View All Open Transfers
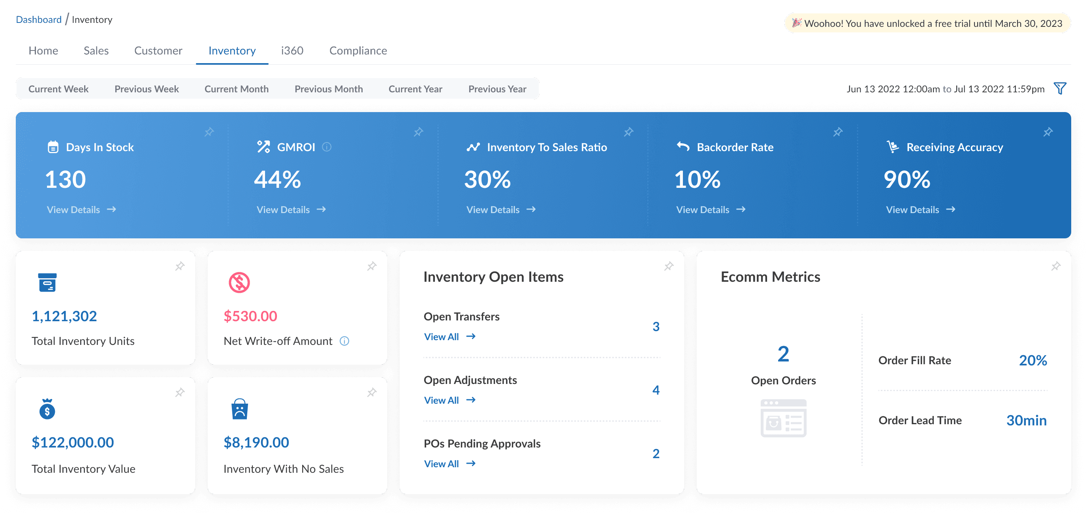1087x513 pixels. coord(449,337)
